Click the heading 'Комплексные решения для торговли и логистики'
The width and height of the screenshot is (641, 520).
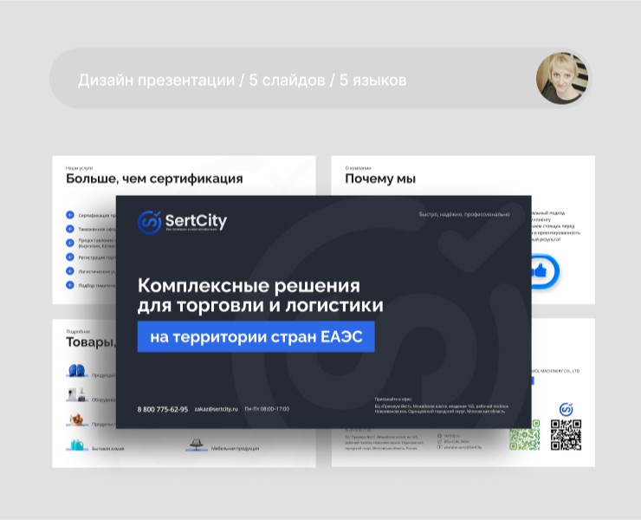click(261, 296)
